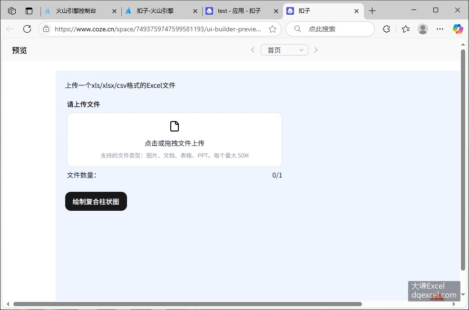Maximize the browser window

436,10
